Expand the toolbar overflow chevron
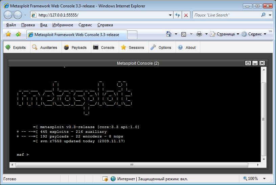The height and width of the screenshot is (185, 276). [x=271, y=31]
